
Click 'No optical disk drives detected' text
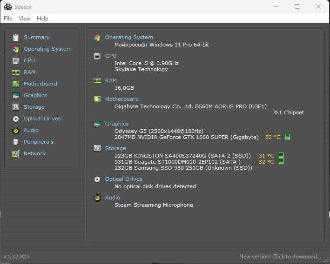155,186
